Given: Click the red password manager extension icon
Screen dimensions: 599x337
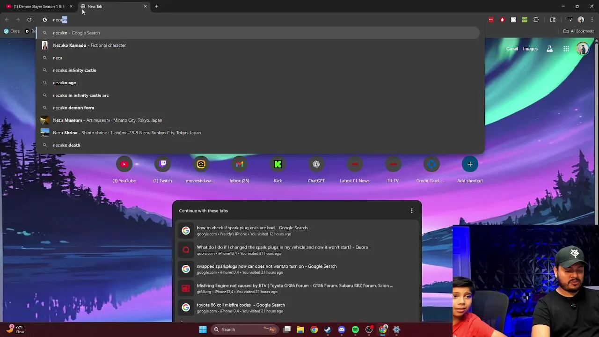Looking at the screenshot, I should [x=491, y=20].
